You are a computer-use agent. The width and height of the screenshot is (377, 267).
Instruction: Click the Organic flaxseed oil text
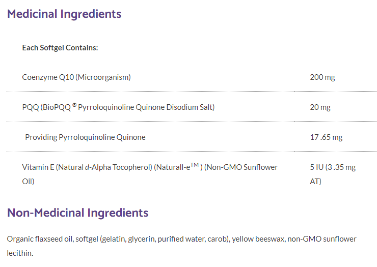click(x=40, y=239)
